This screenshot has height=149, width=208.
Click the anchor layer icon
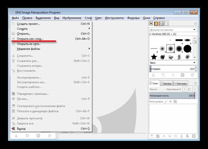point(181,136)
